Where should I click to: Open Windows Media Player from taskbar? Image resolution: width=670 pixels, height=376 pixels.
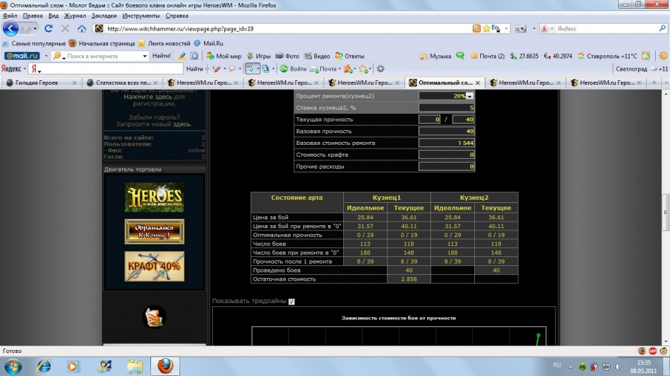click(x=73, y=366)
